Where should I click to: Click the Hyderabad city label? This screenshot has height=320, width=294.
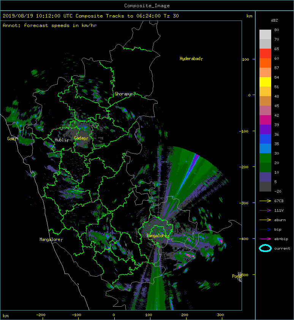click(191, 59)
